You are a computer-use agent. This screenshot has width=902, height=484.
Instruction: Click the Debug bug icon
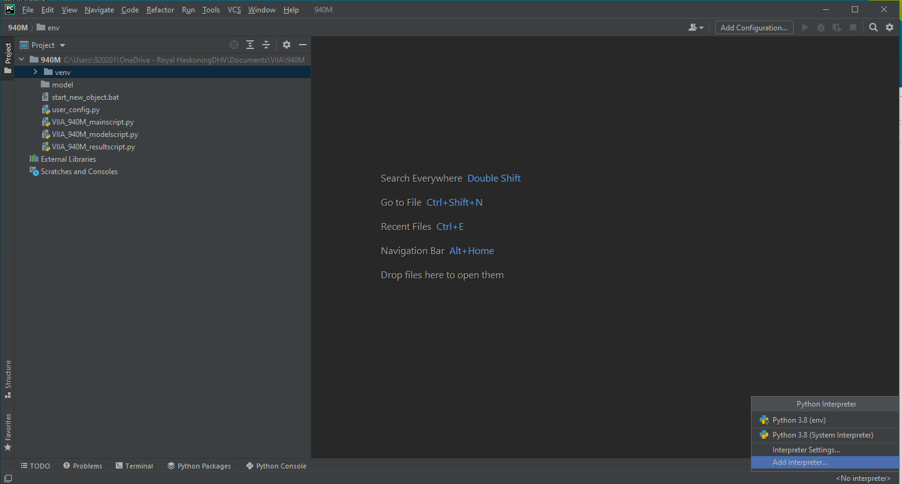[821, 27]
